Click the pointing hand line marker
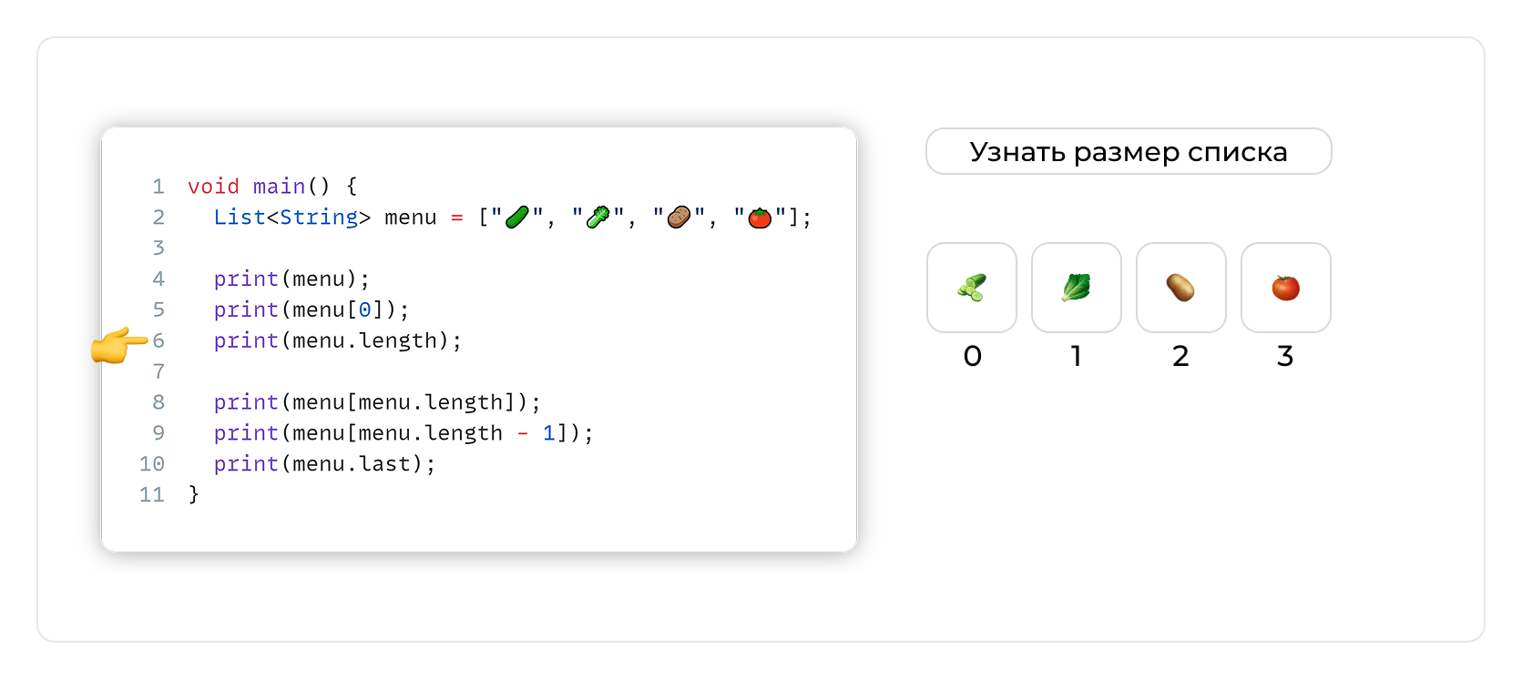 pos(118,344)
